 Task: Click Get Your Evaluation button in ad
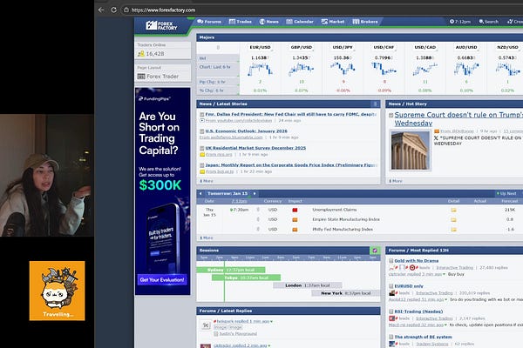162,280
